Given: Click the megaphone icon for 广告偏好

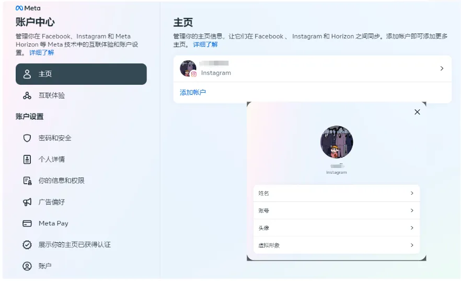Looking at the screenshot, I should point(27,202).
